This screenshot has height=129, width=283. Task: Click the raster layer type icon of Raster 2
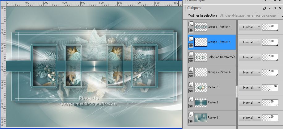pyautogui.click(x=191, y=99)
